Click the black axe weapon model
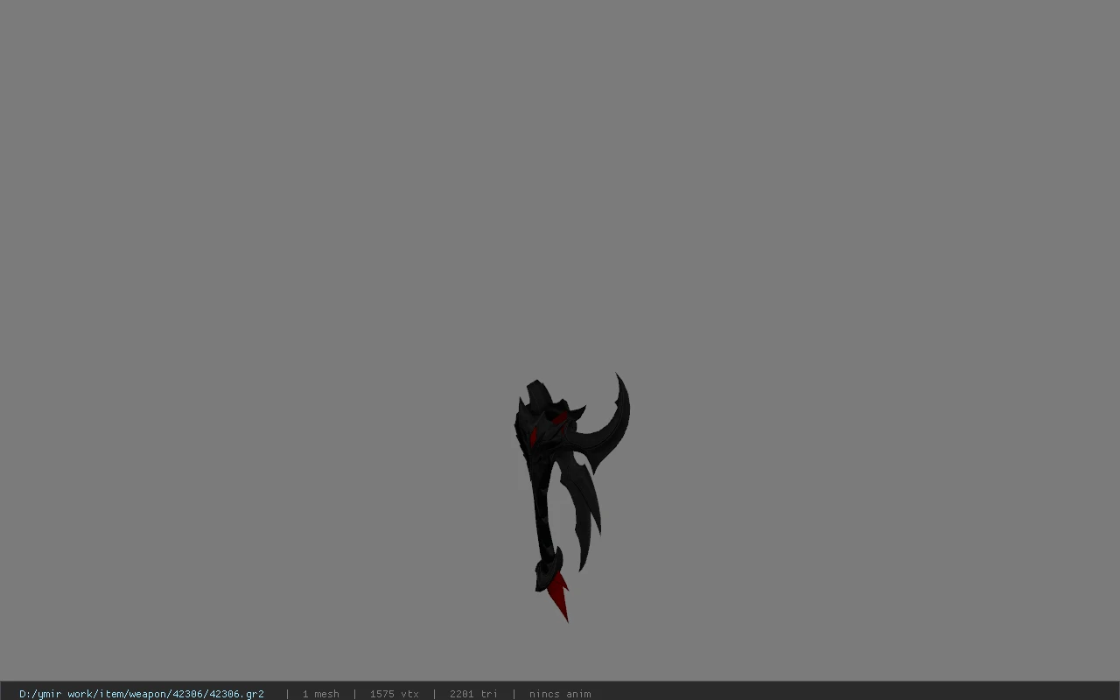Viewport: 1120px width, 700px height. [x=570, y=497]
